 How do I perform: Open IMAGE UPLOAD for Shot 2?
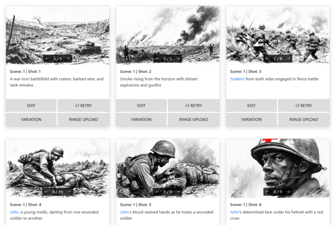(x=194, y=119)
